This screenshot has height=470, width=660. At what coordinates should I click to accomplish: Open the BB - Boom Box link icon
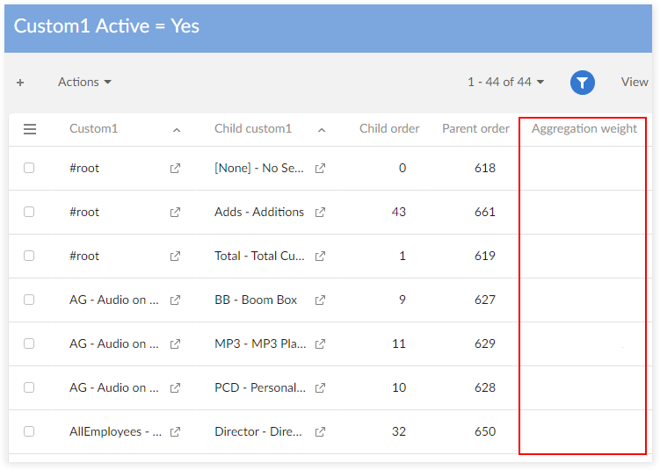pyautogui.click(x=320, y=300)
